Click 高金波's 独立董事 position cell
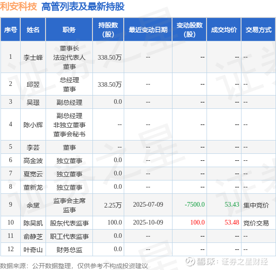 69,161
